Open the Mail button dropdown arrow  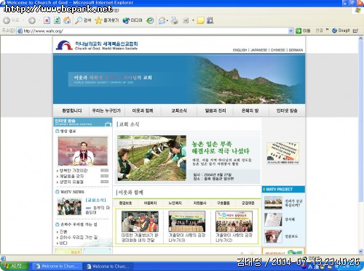[x=167, y=20]
